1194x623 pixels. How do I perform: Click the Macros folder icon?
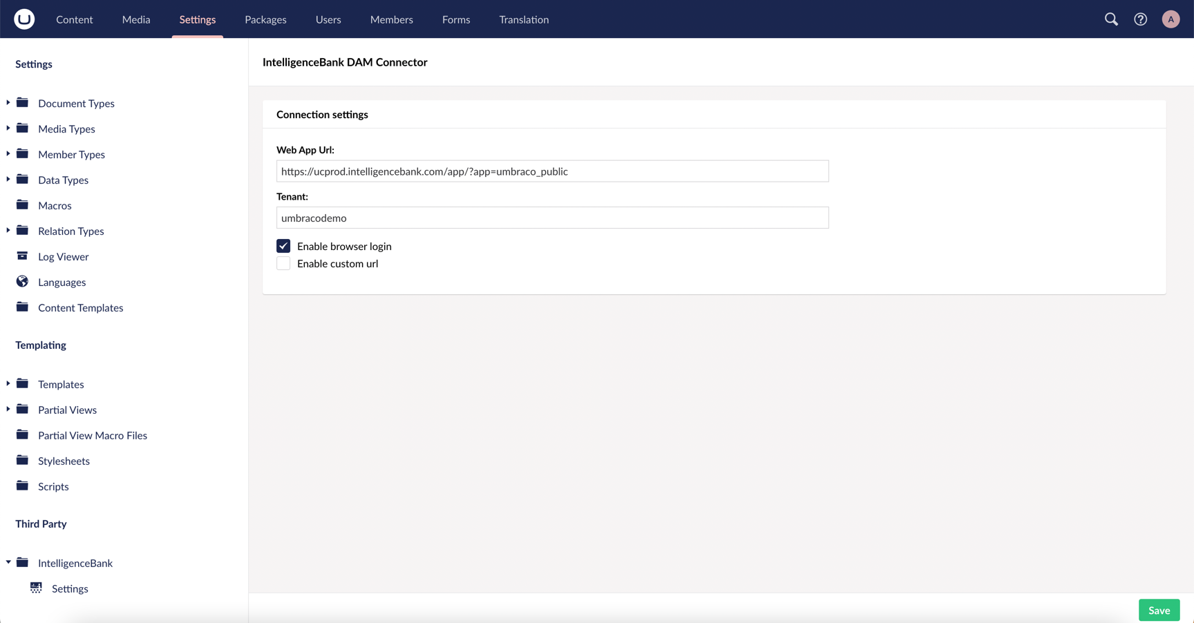tap(22, 205)
